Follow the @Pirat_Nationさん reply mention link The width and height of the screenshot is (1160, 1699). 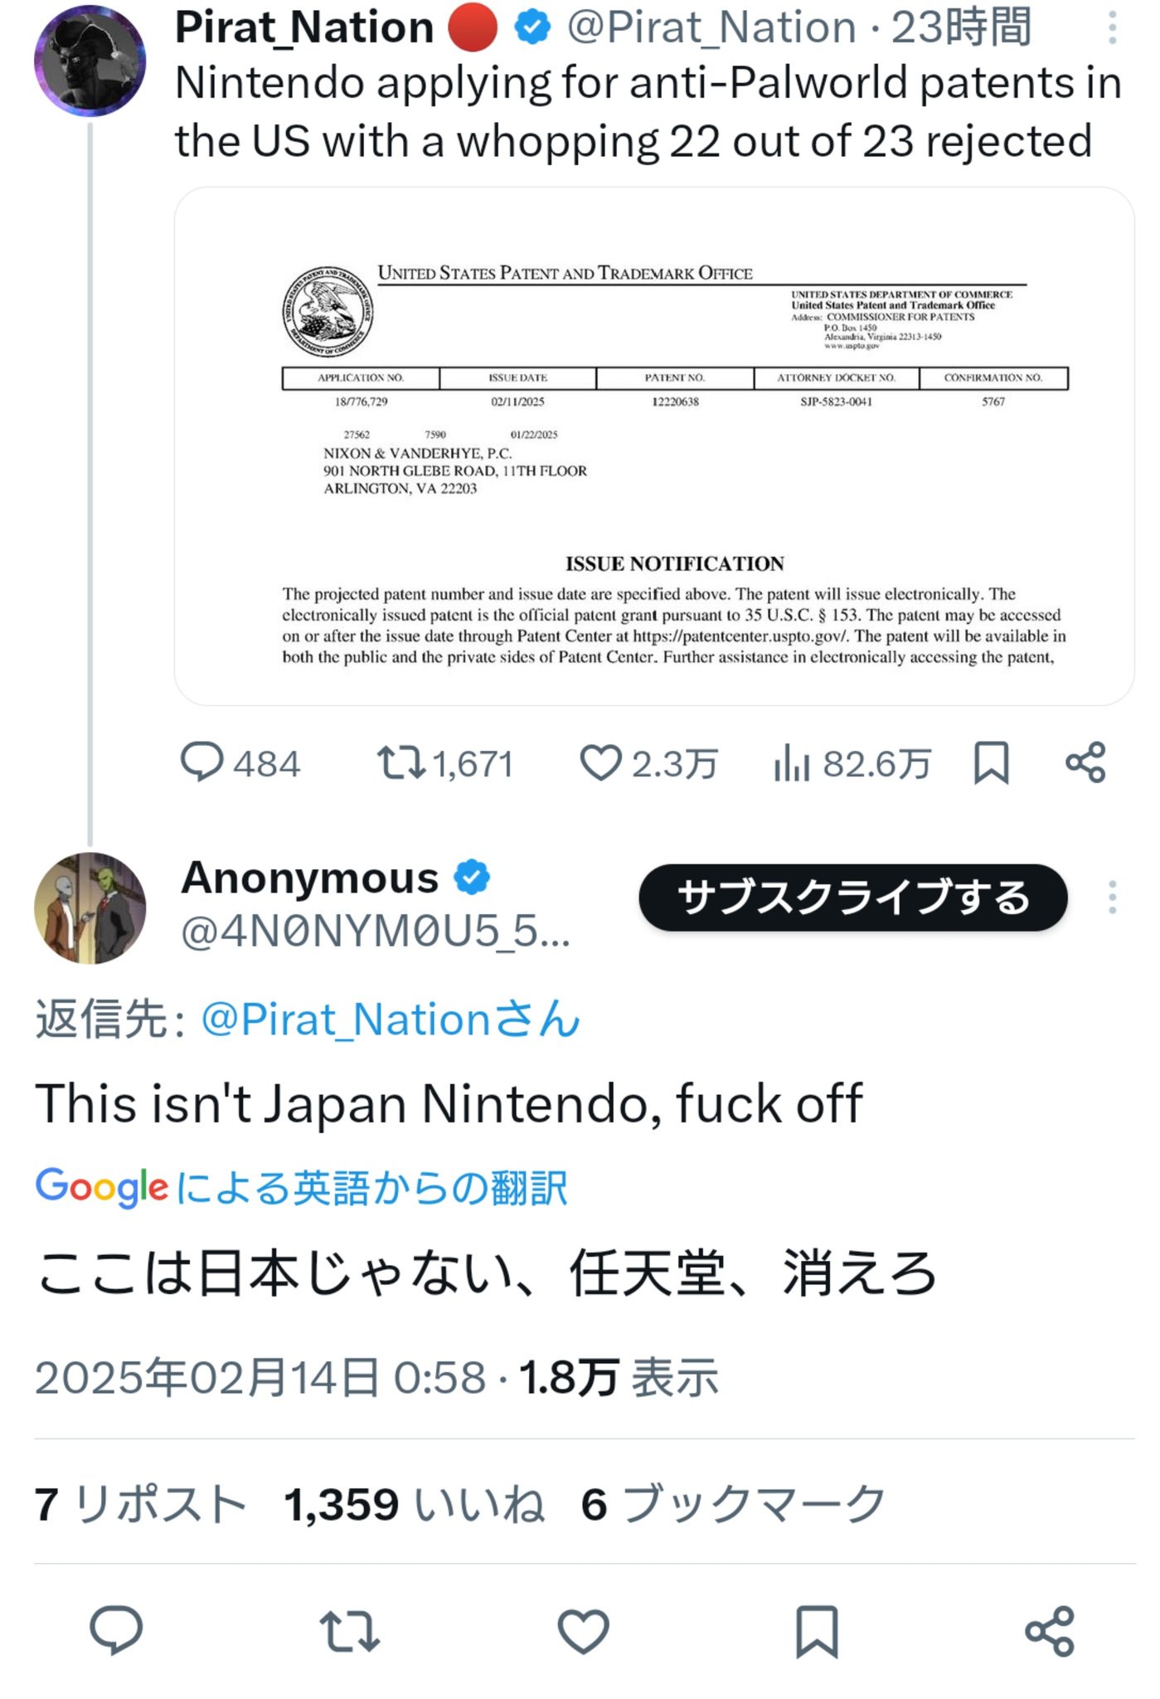coord(390,1019)
